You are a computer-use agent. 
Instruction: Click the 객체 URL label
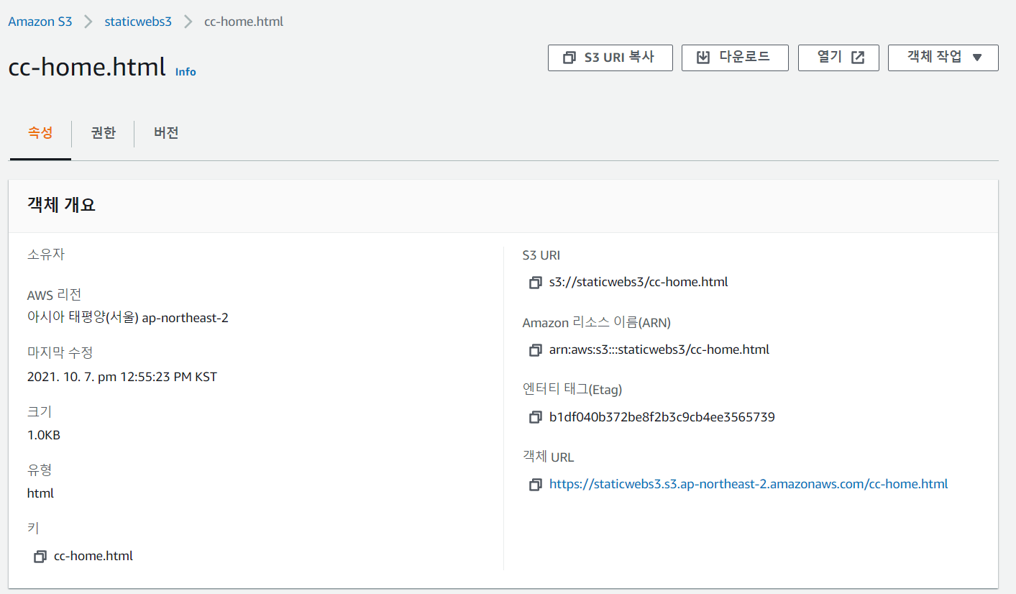pos(548,457)
